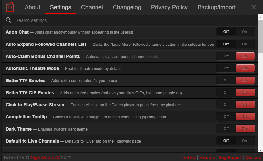The height and width of the screenshot is (161, 263).
Task: Visit the Forums link
Action: point(207,157)
